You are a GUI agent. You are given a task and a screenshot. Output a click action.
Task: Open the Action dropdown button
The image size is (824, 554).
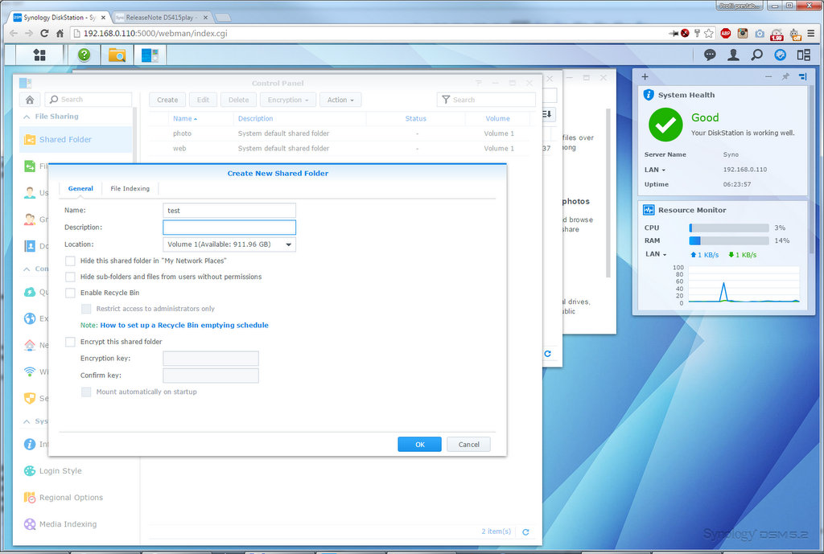(340, 100)
